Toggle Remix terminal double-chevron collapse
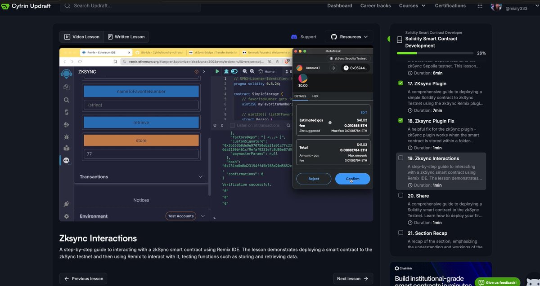 point(215,125)
